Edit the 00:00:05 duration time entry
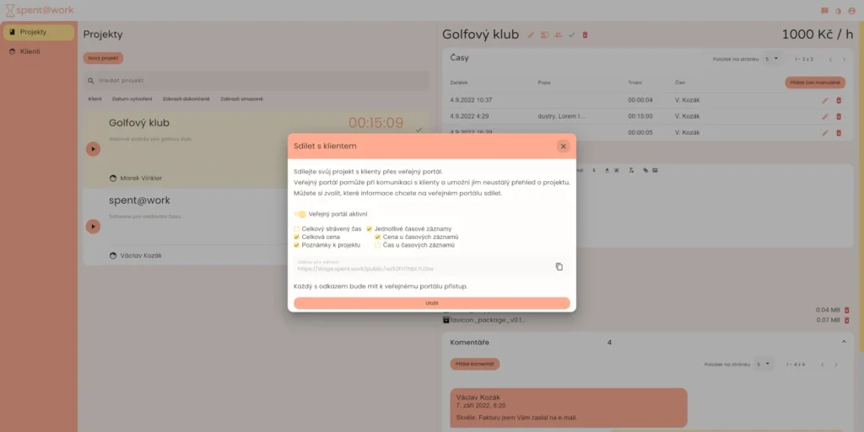Viewport: 864px width, 432px height. [x=825, y=132]
